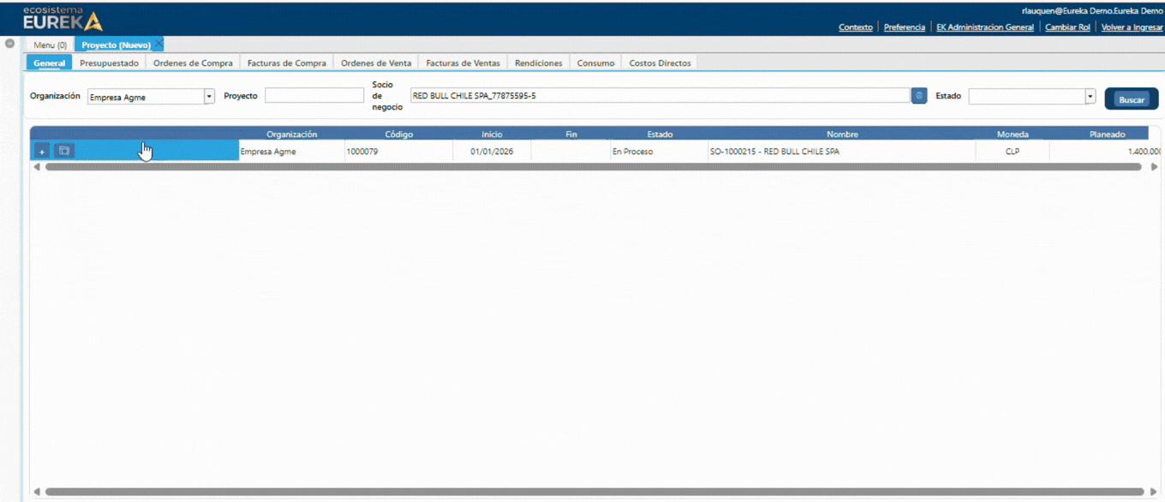
Task: Click the Preferencia link
Action: tap(904, 27)
